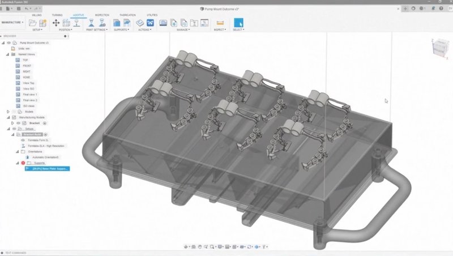Select the blue Select tool icon
Viewport: 453px width, 256px height.
238,23
